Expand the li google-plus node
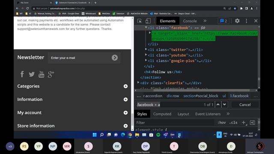Screen dimensions: 274x154 tap(146, 60)
